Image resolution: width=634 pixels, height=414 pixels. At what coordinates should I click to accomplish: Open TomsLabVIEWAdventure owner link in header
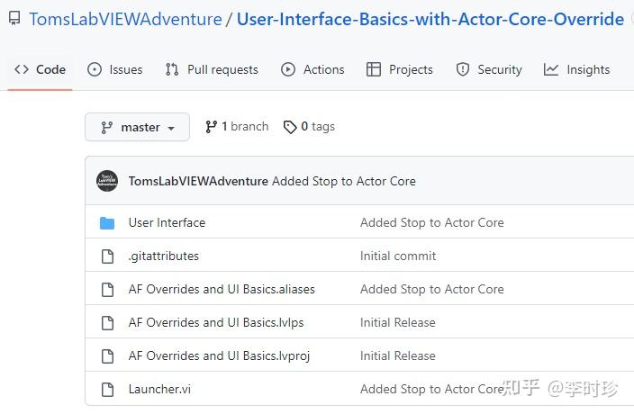(x=125, y=19)
